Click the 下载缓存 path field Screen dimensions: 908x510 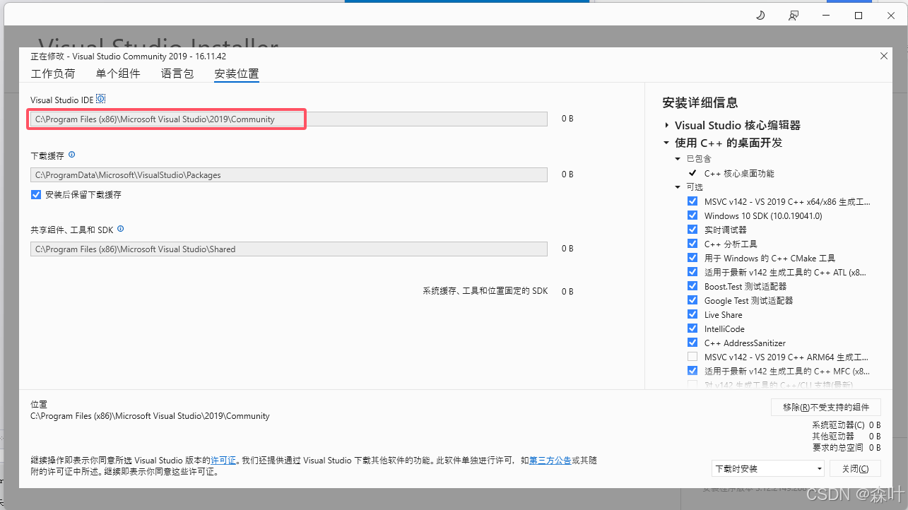coord(288,174)
